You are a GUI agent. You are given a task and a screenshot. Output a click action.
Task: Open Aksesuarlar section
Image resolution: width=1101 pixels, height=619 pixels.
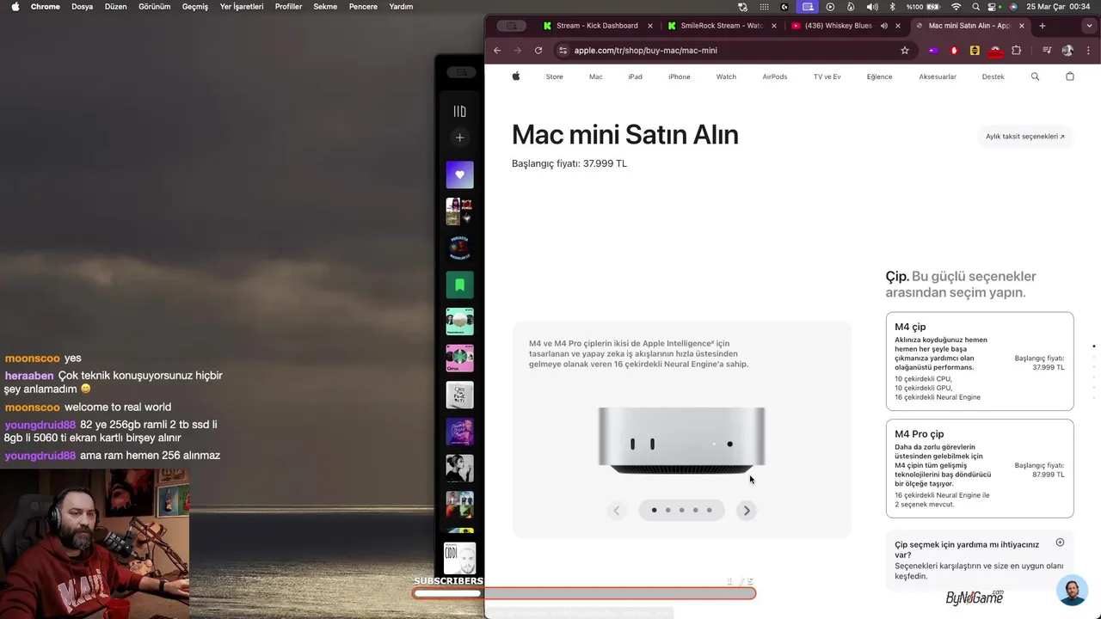pos(938,77)
